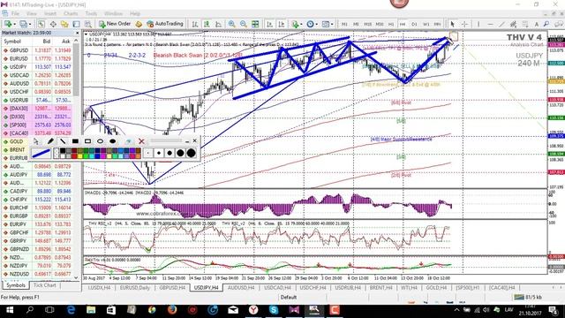Select the trendline tool in toolbar
Viewport: 565px width, 318px height.
(x=501, y=24)
